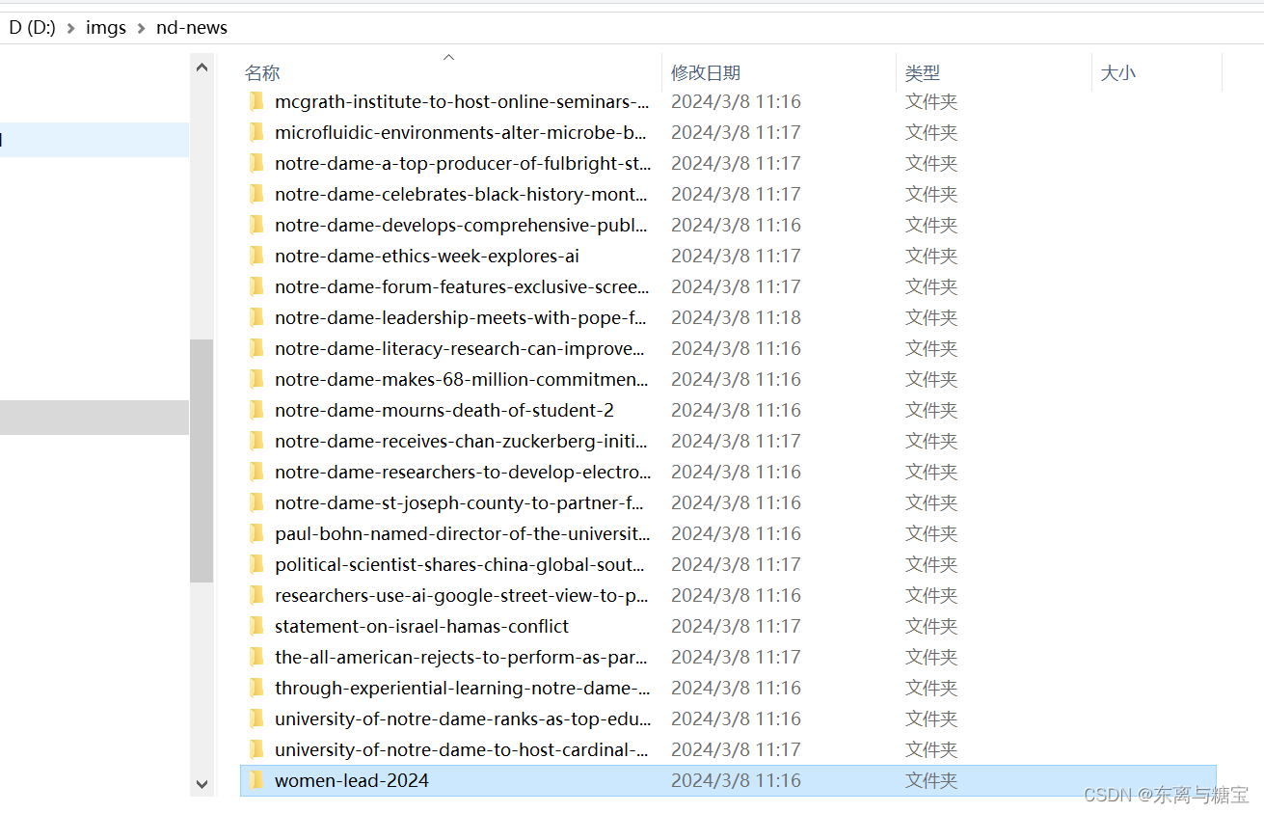Click the navigation pane scroll down arrow
Viewport: 1264px width, 813px height.
tap(202, 784)
